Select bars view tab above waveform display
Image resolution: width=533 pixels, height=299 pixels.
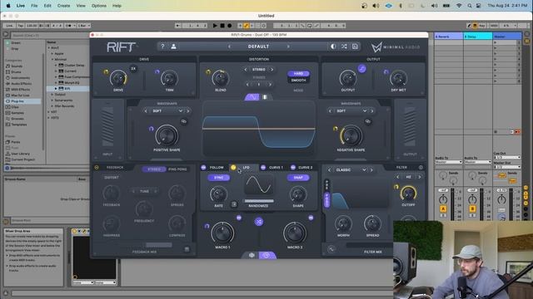265,97
